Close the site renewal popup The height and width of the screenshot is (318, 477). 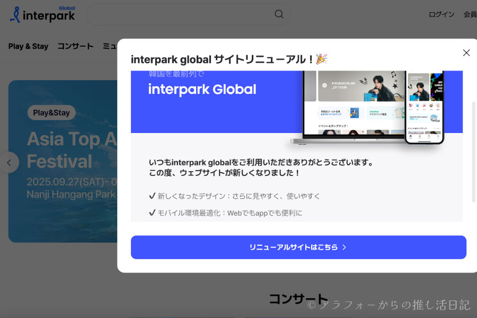(466, 52)
